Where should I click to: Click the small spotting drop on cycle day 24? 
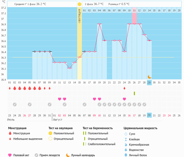124,88
